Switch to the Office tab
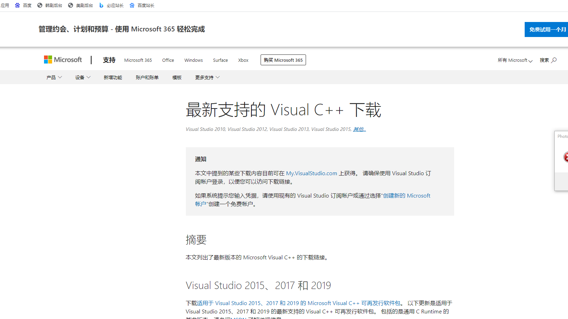This screenshot has height=319, width=568. (168, 60)
